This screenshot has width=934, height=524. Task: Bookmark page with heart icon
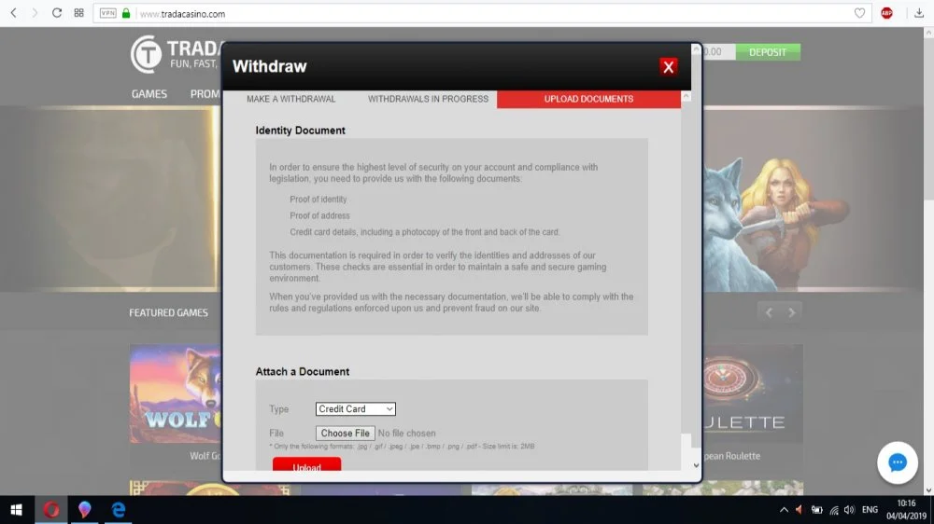(859, 13)
